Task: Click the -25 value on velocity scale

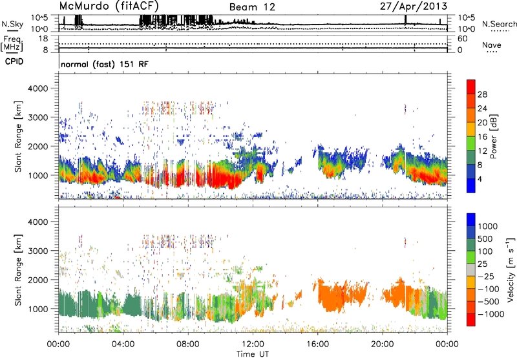Action: (487, 277)
